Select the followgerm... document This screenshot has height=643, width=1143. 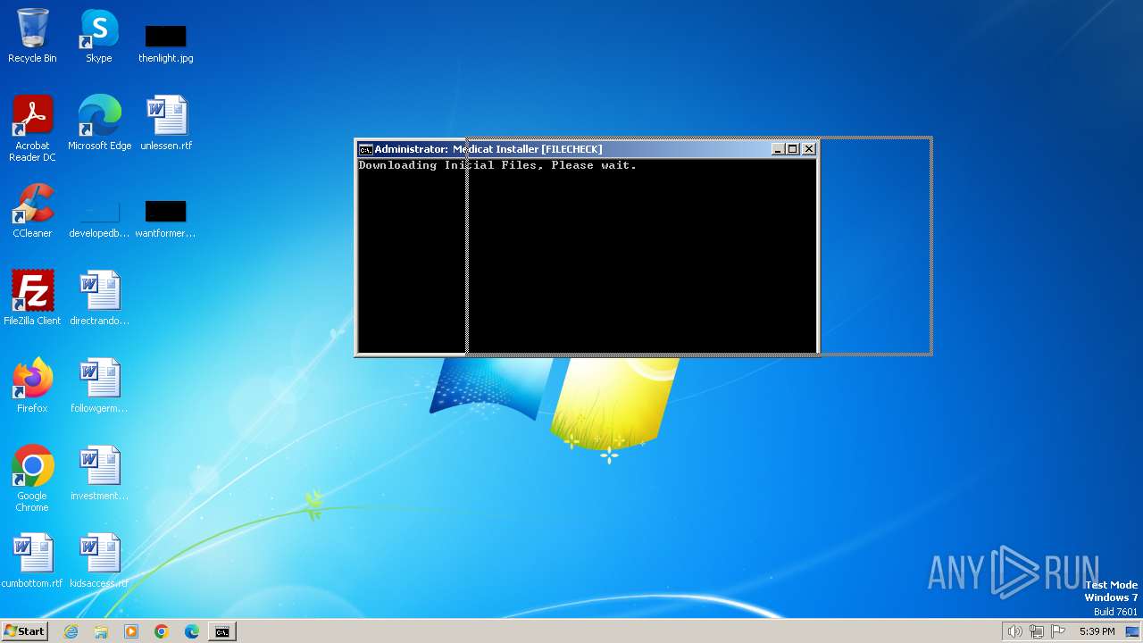coord(99,385)
